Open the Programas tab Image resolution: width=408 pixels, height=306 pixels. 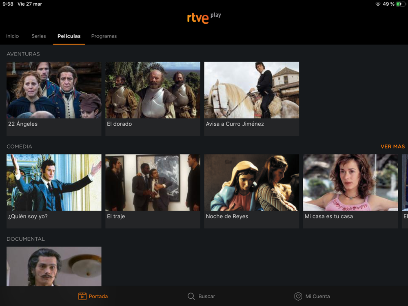click(104, 36)
